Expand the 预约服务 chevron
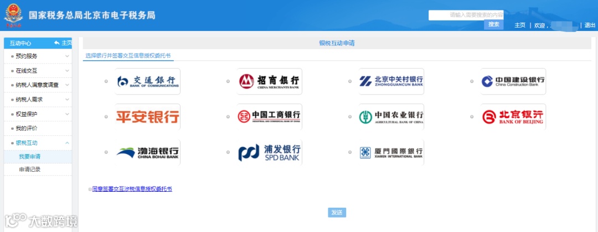 coord(67,56)
